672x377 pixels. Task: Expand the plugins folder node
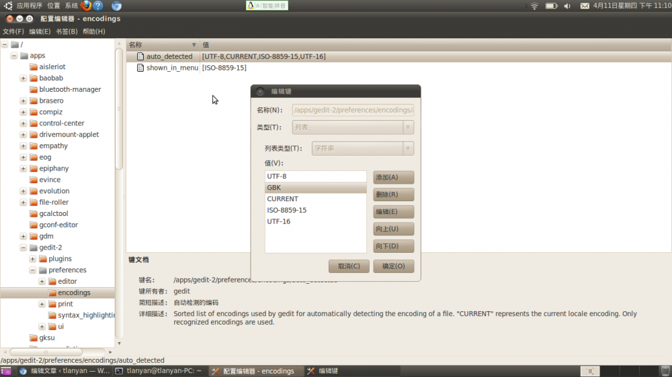(33, 259)
